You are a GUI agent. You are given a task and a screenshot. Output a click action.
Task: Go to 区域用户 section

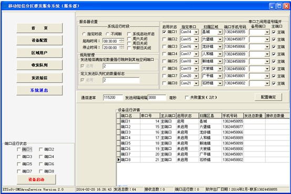pos(39,53)
